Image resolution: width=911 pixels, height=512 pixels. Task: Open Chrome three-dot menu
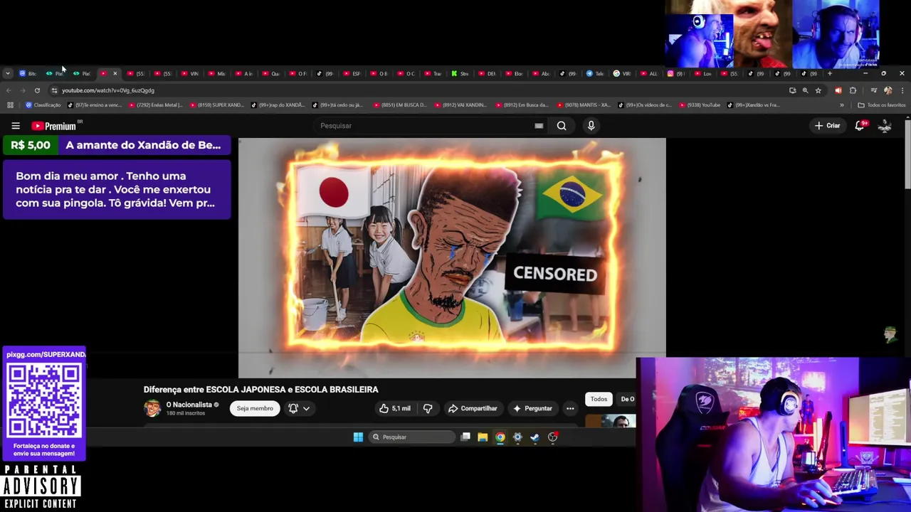(x=902, y=90)
